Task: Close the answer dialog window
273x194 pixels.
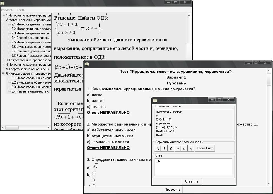Action: point(228,100)
